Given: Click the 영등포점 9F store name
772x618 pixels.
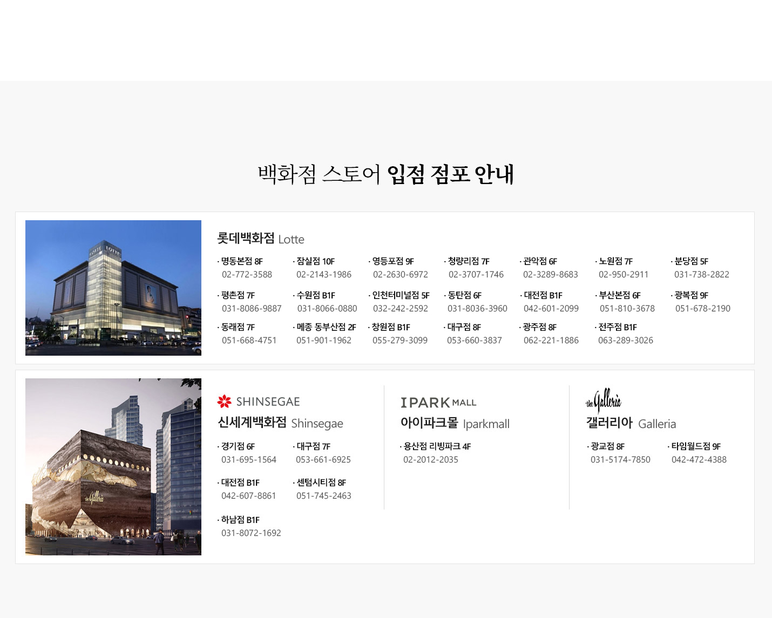Looking at the screenshot, I should coord(393,261).
